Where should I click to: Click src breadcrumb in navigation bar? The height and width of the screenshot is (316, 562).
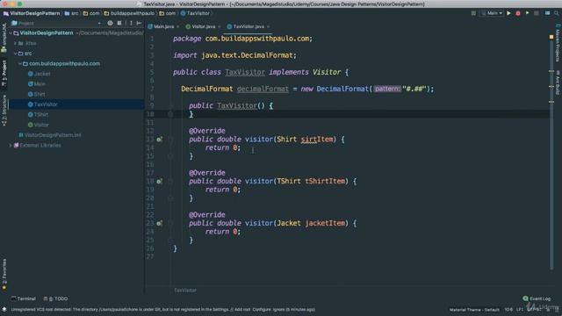71,13
